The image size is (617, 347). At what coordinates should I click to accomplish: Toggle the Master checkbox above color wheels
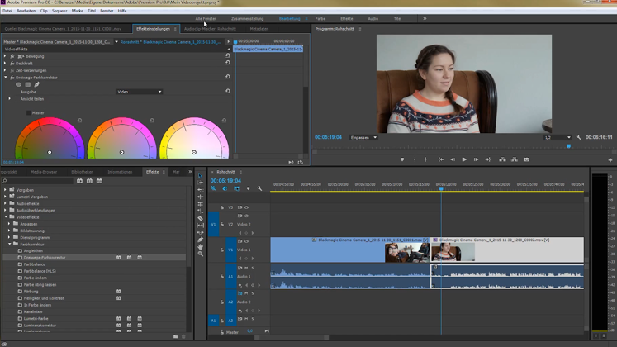coord(29,113)
